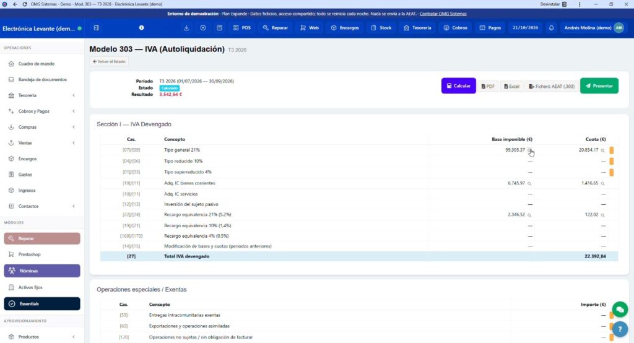Click the green Presentar button

coord(599,85)
